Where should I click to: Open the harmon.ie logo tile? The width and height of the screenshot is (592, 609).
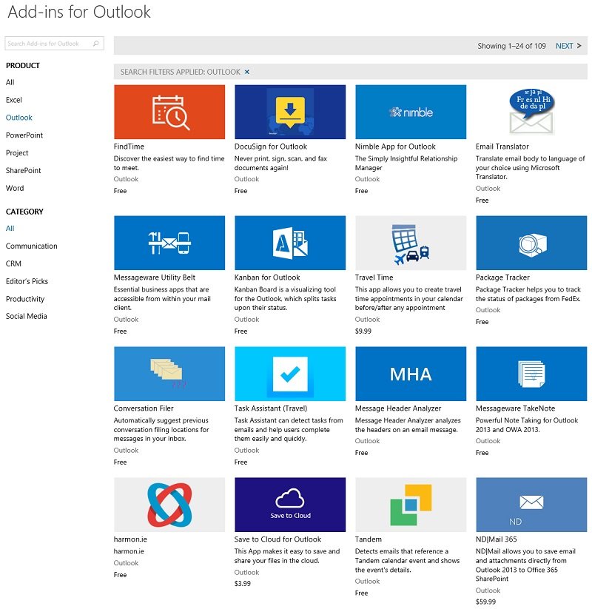169,505
